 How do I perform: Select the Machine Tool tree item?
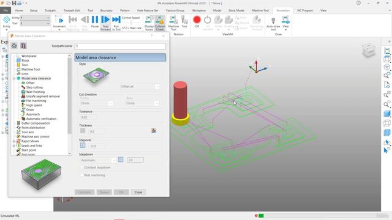coord(31,69)
